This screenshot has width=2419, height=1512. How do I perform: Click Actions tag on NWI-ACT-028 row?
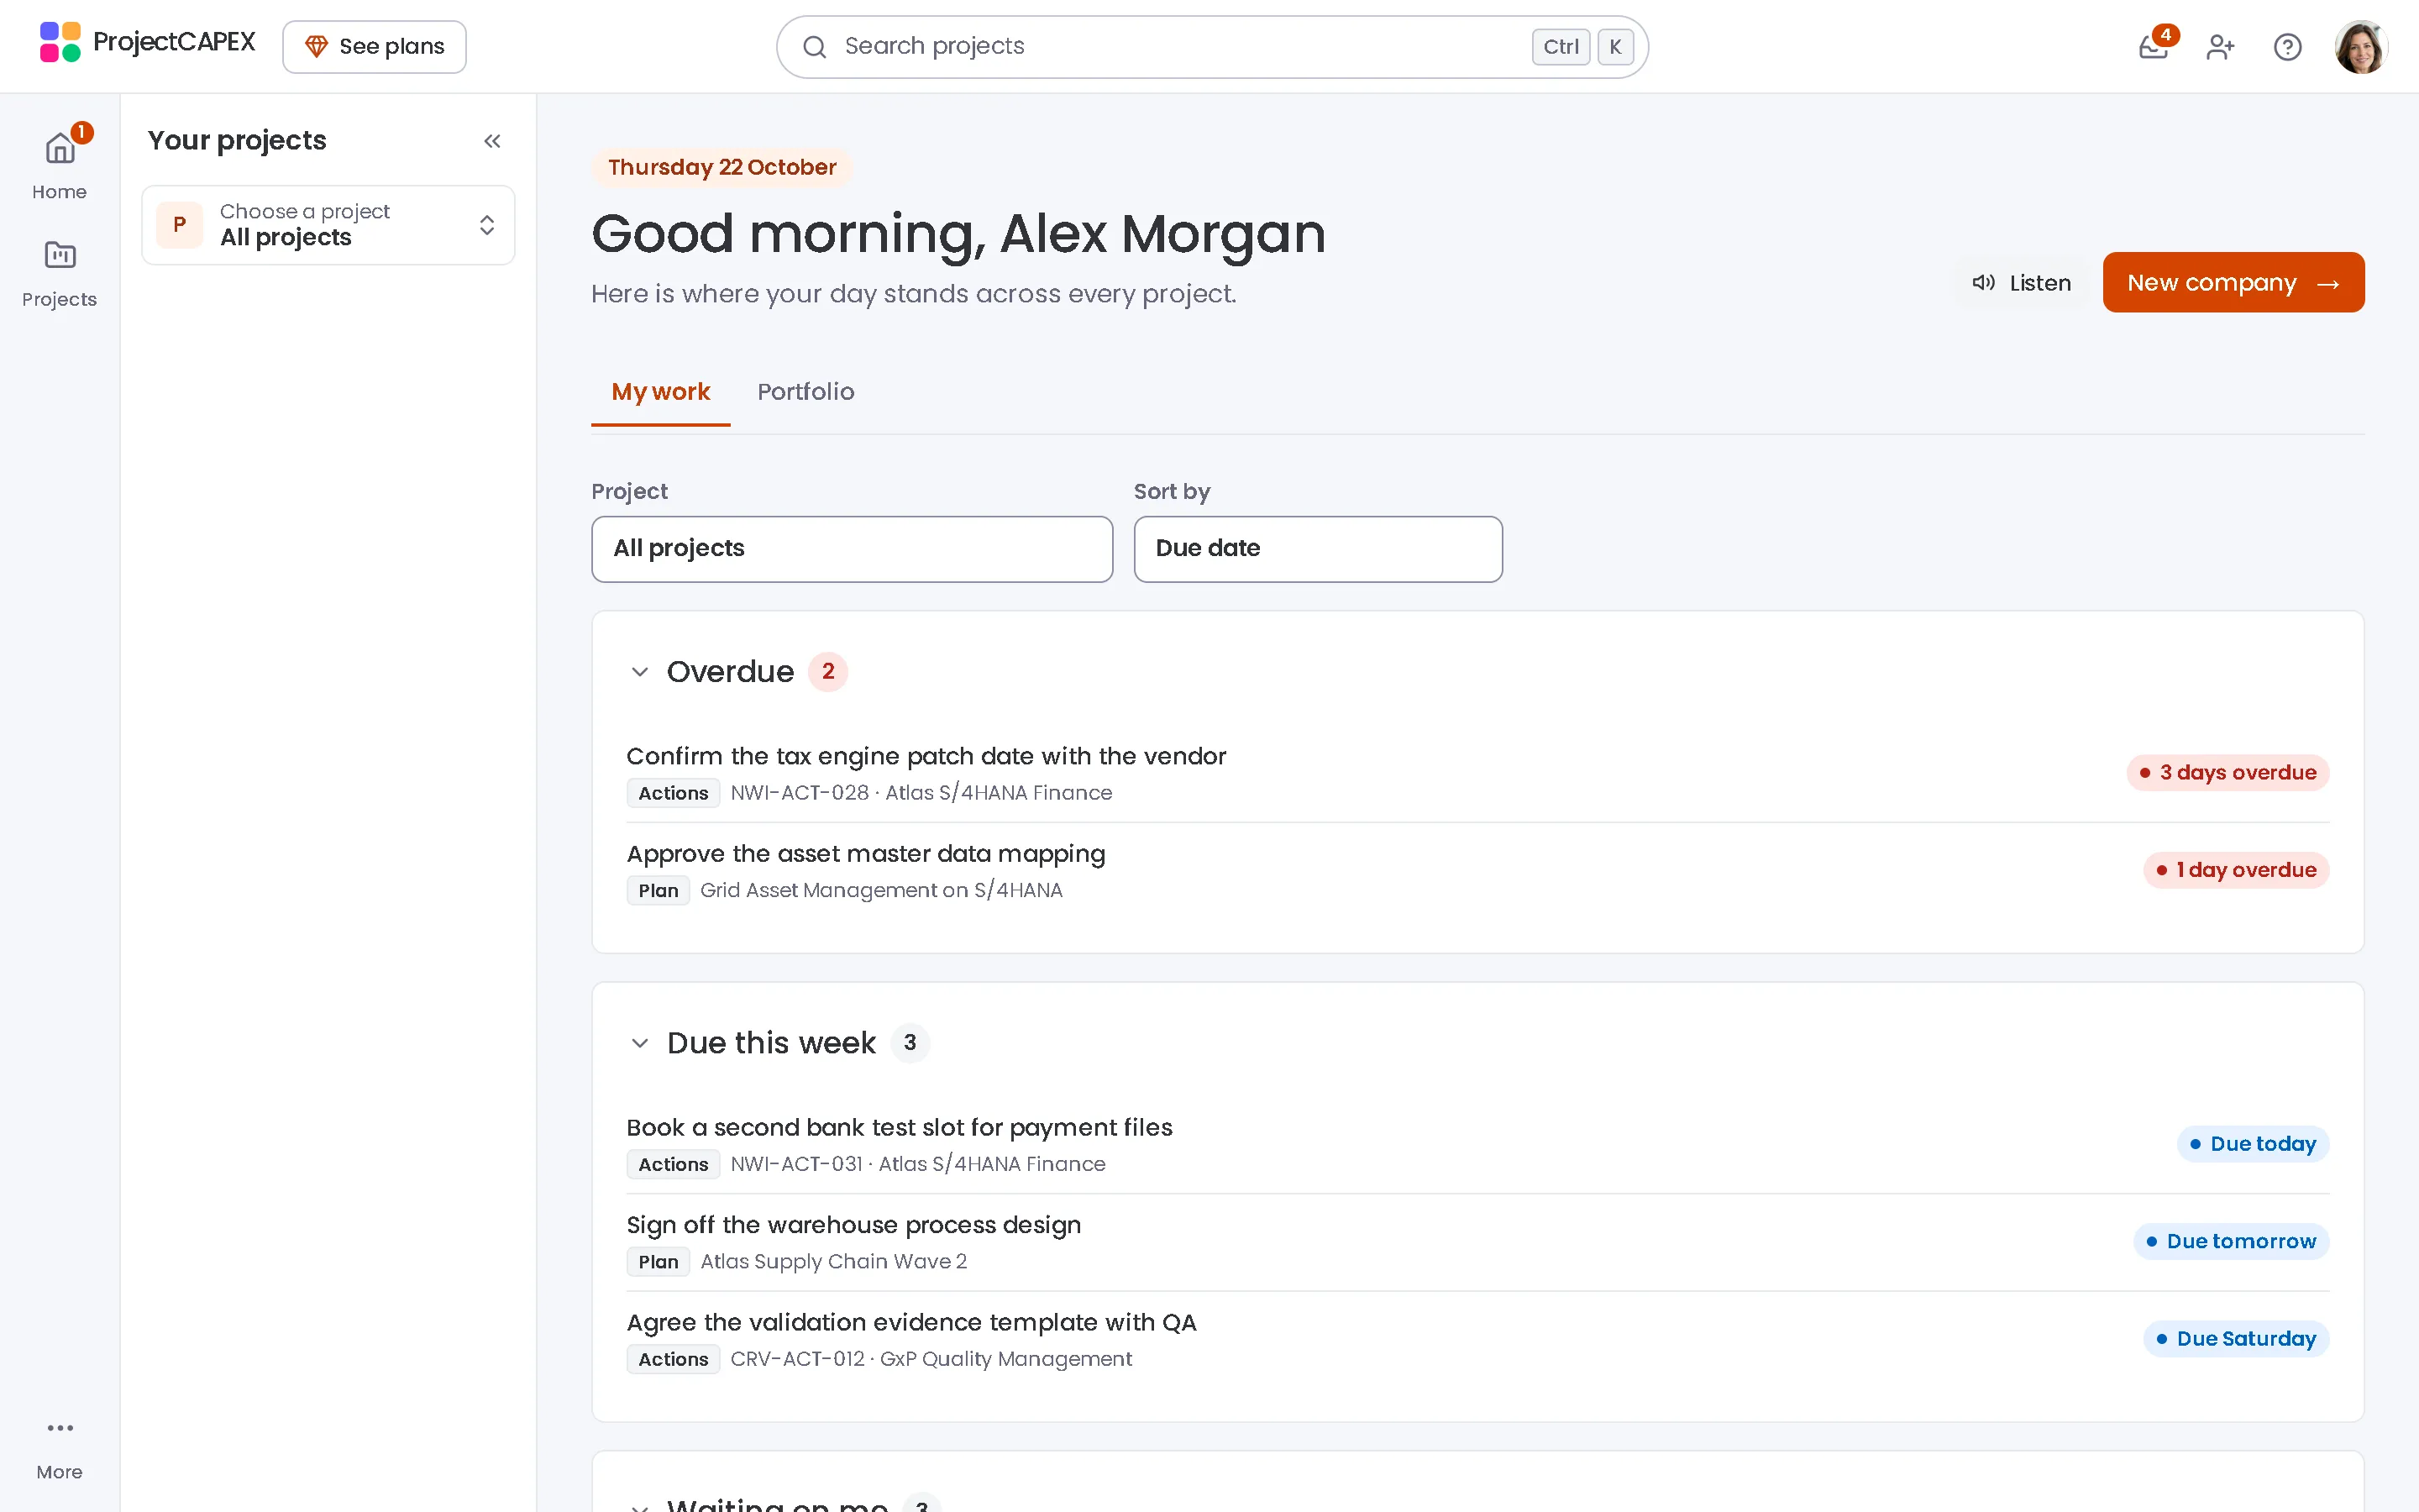(674, 793)
